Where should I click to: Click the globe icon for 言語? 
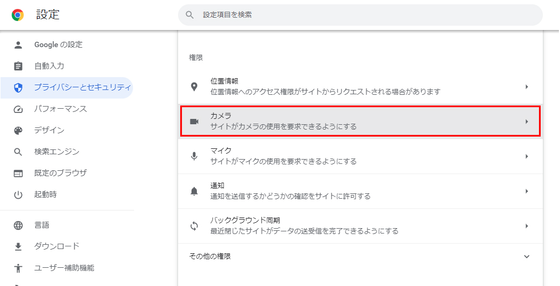(18, 225)
